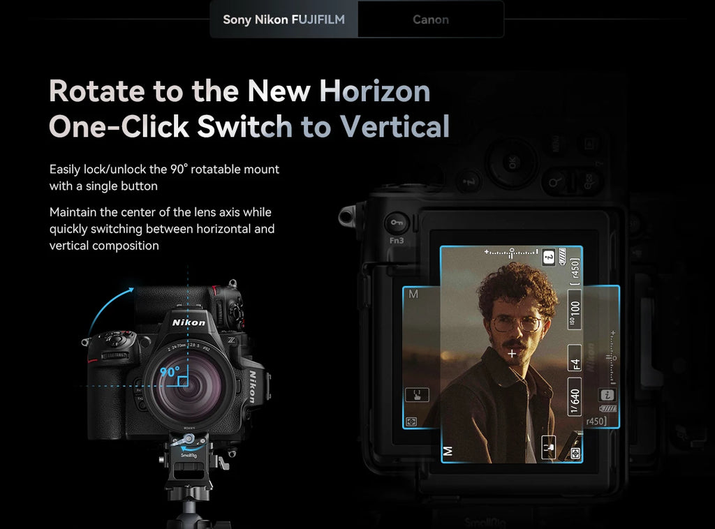Click the SmallRig logo on the rotating mount
The height and width of the screenshot is (529, 715).
[x=189, y=454]
